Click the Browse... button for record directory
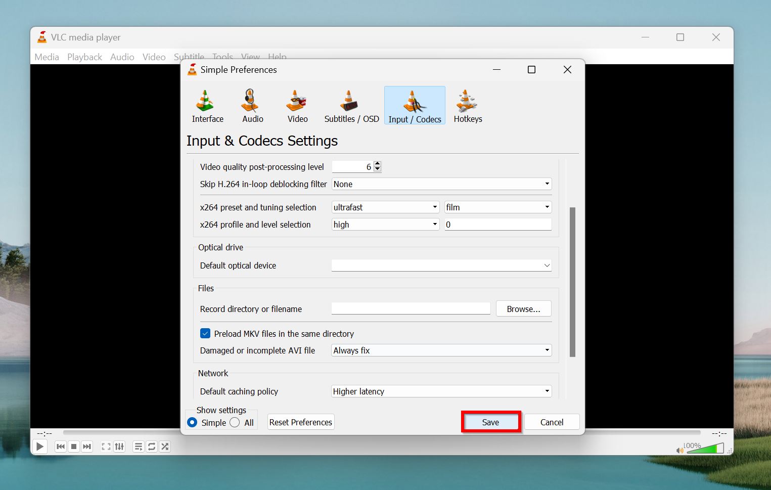 [x=523, y=309]
